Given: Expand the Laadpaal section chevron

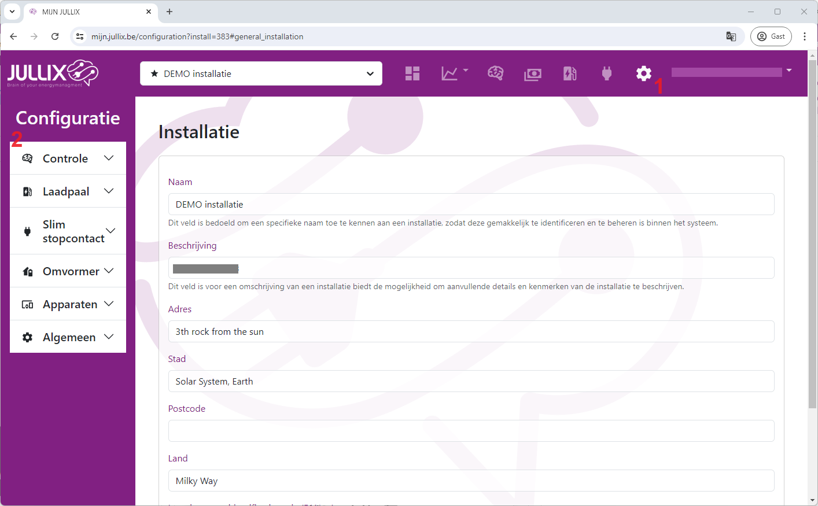Looking at the screenshot, I should pos(109,191).
